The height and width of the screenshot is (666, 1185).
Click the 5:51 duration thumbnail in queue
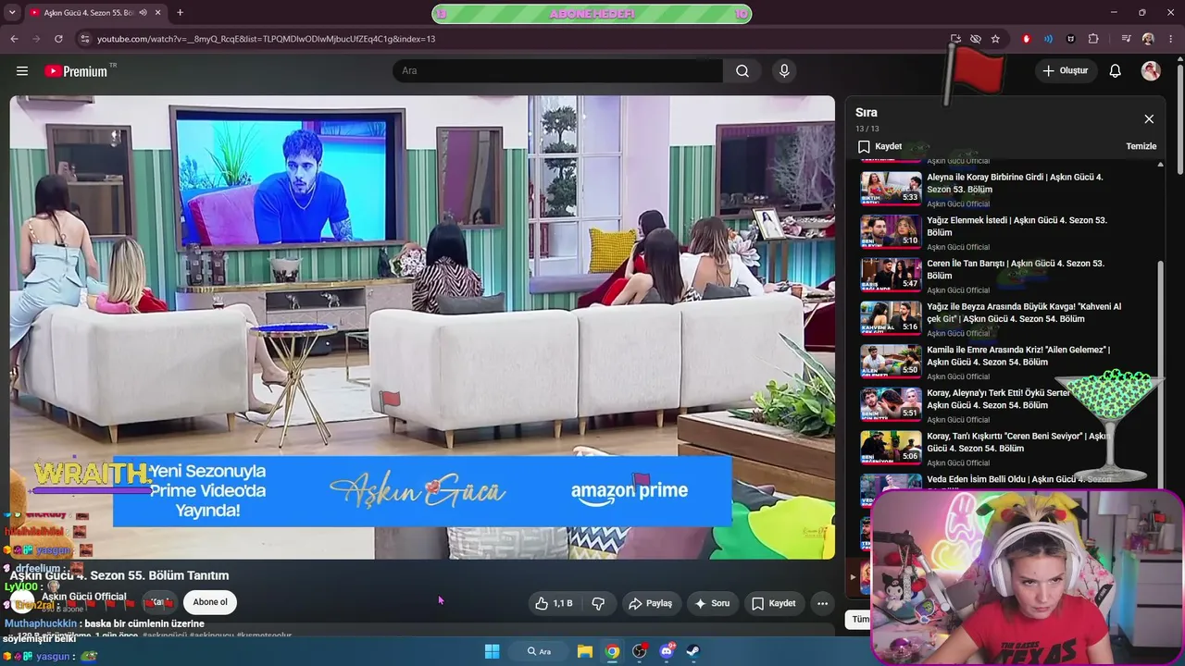(891, 403)
